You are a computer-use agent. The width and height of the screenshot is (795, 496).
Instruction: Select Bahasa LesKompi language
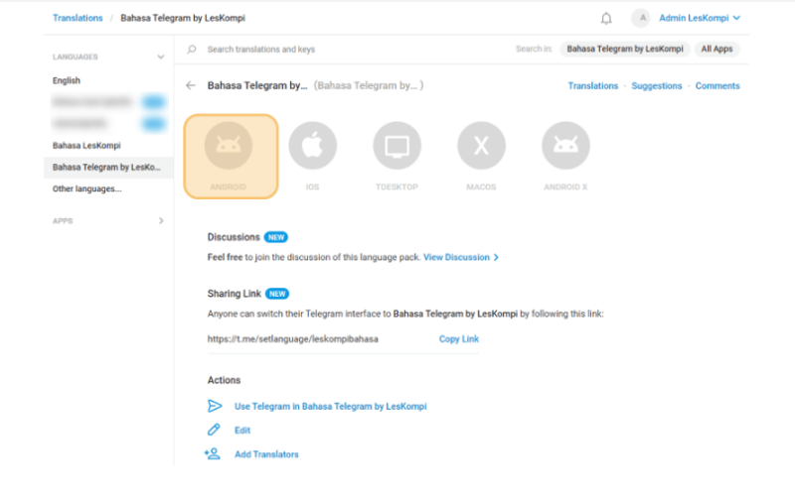point(86,145)
